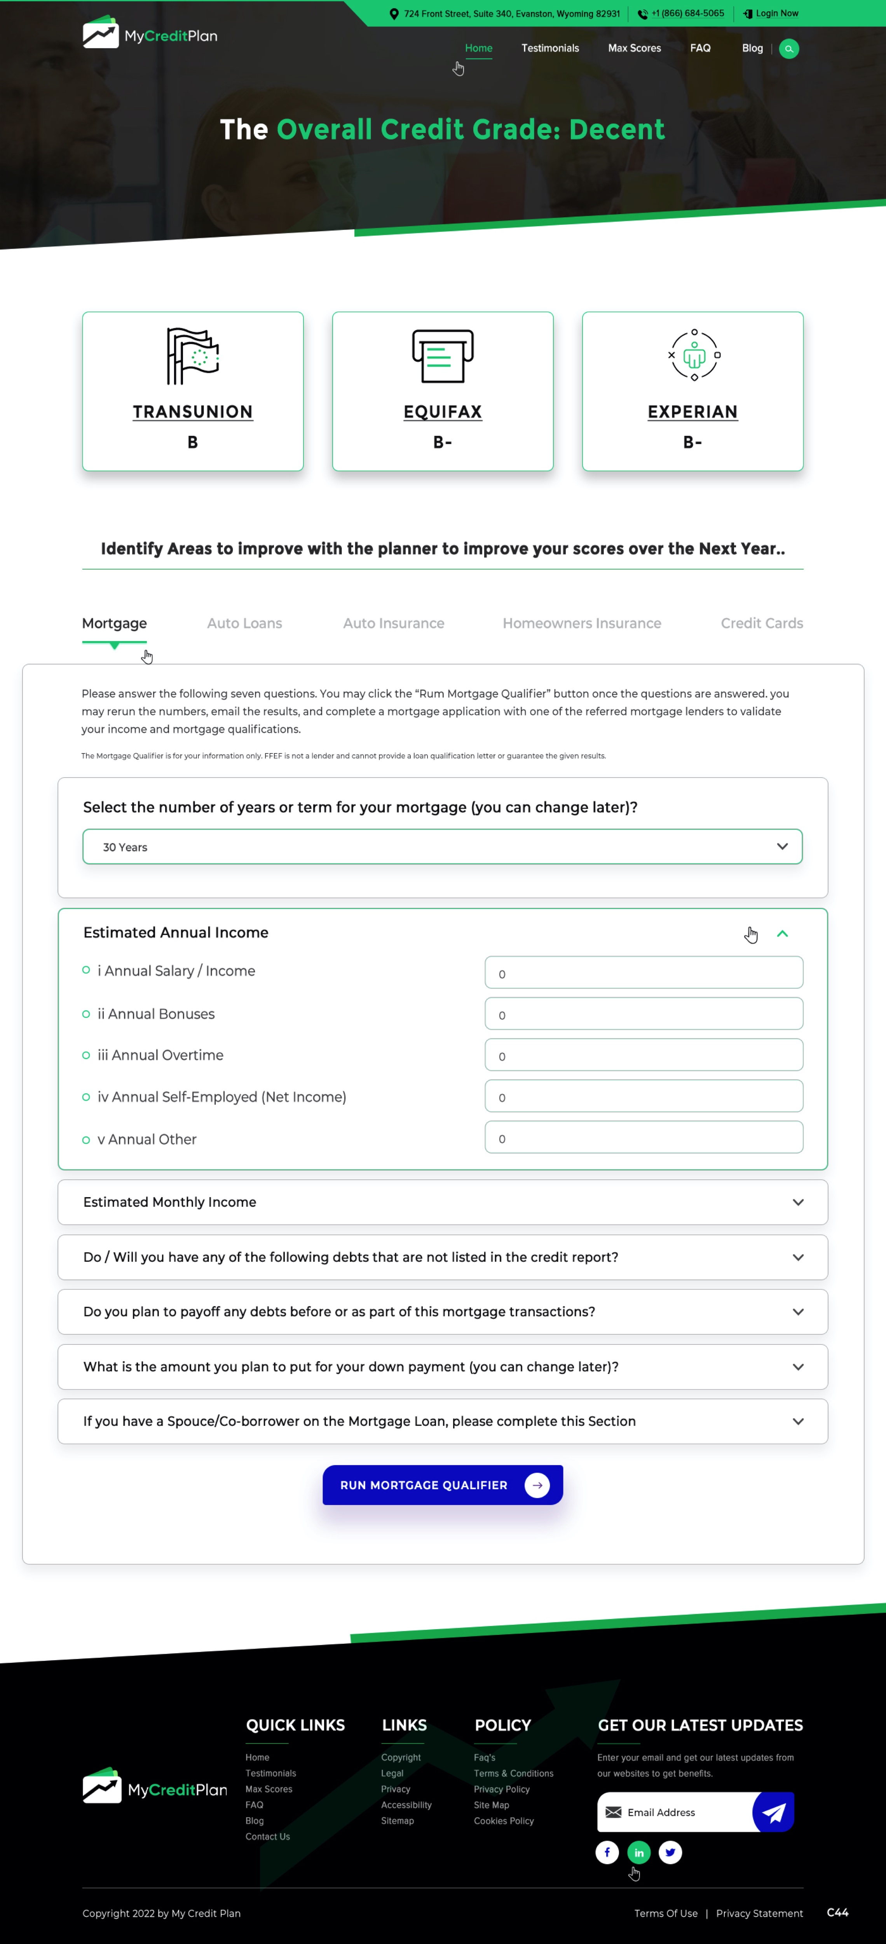Open the 30 Years mortgage term dropdown

(x=443, y=847)
